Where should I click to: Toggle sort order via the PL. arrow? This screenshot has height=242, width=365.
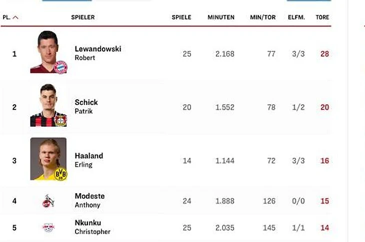pos(15,17)
